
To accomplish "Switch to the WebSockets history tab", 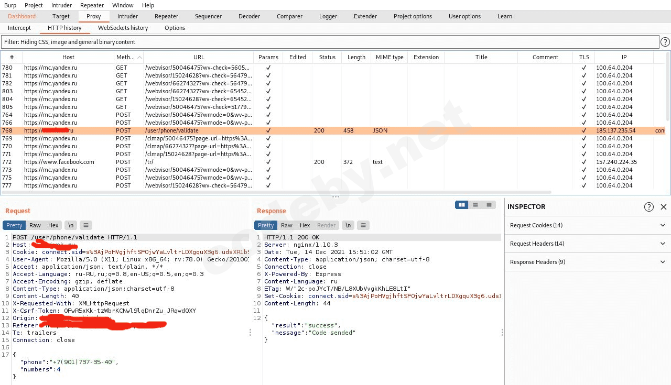I will [123, 28].
